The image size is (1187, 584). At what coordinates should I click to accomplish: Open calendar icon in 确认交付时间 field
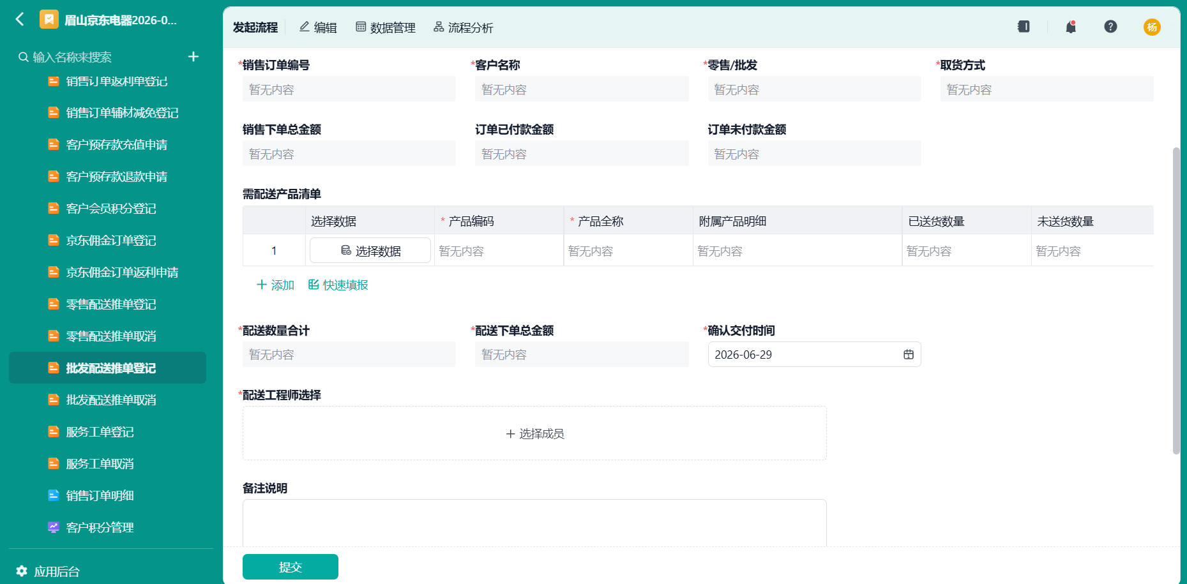(909, 355)
